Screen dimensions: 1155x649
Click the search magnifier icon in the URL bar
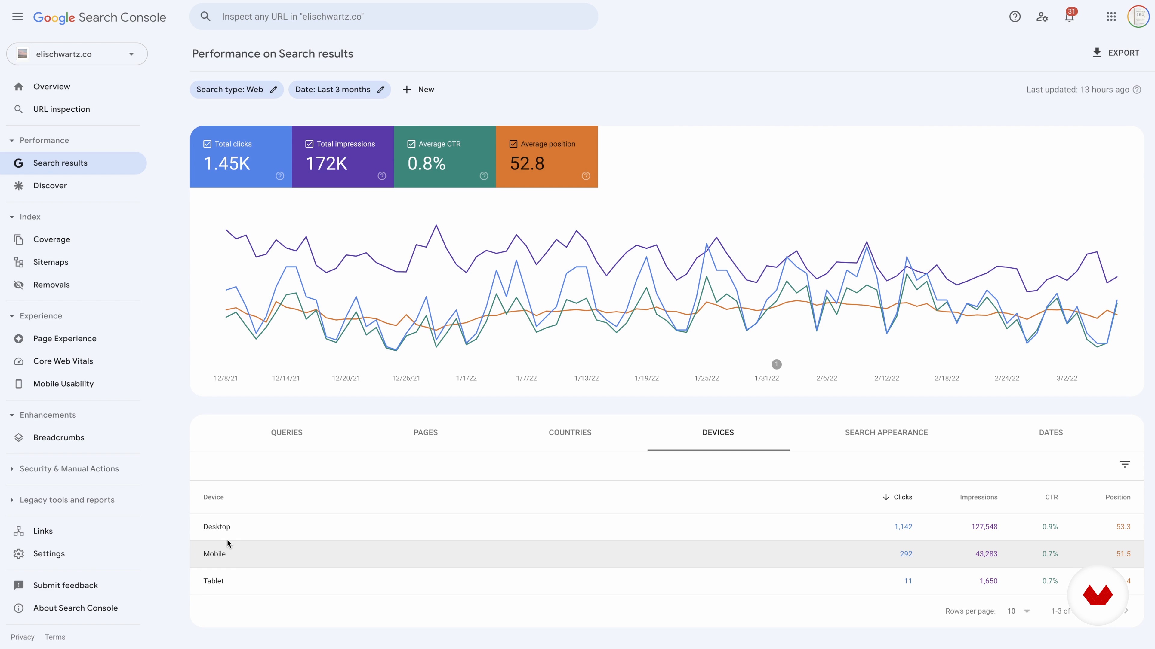point(205,17)
